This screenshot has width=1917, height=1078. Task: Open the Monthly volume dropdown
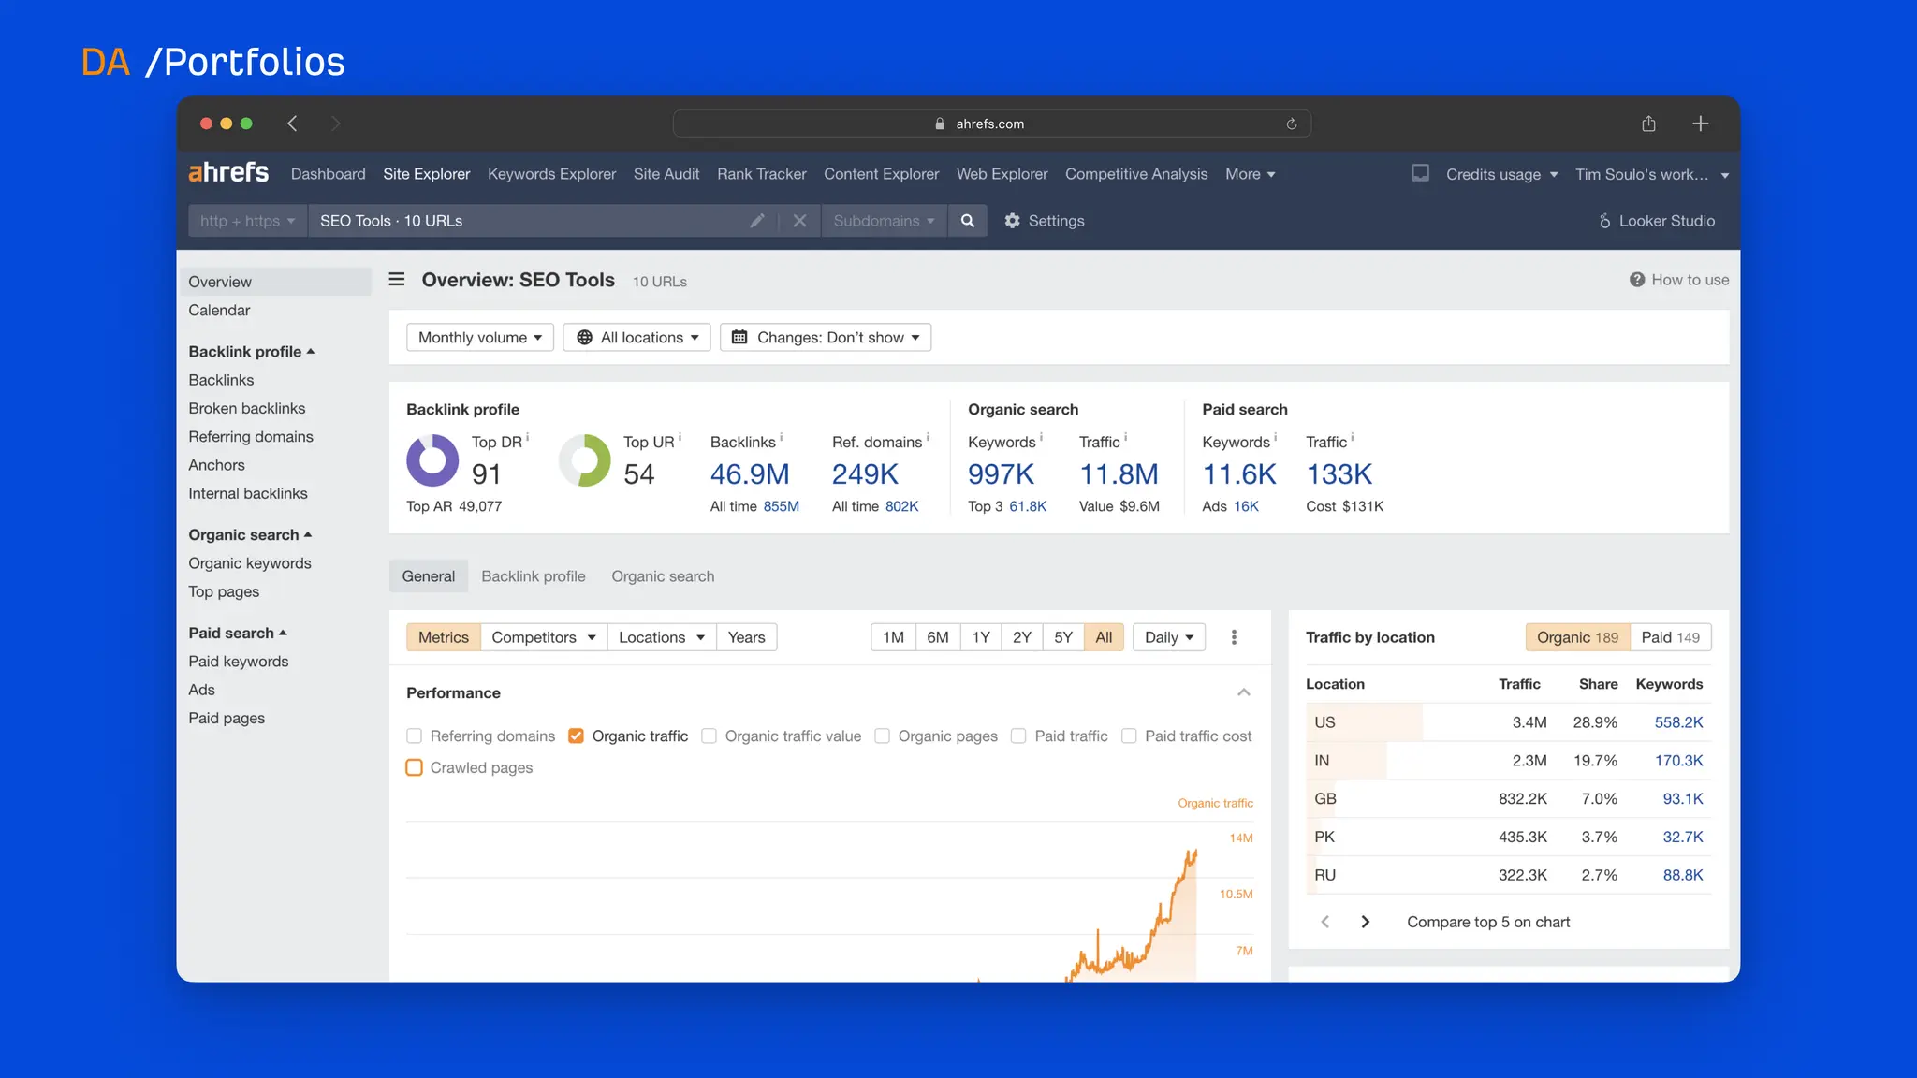click(x=480, y=338)
